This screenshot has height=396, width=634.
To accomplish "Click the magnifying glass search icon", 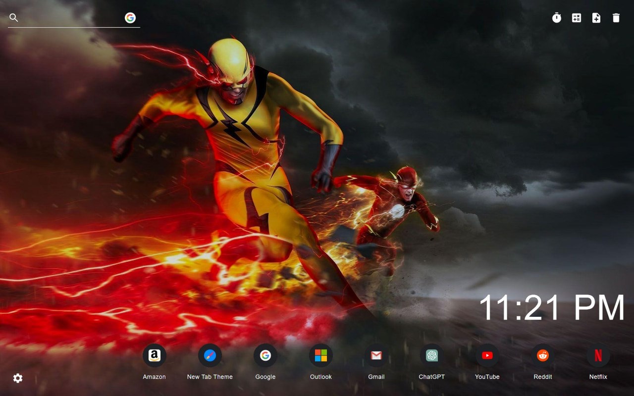I will click(x=14, y=18).
